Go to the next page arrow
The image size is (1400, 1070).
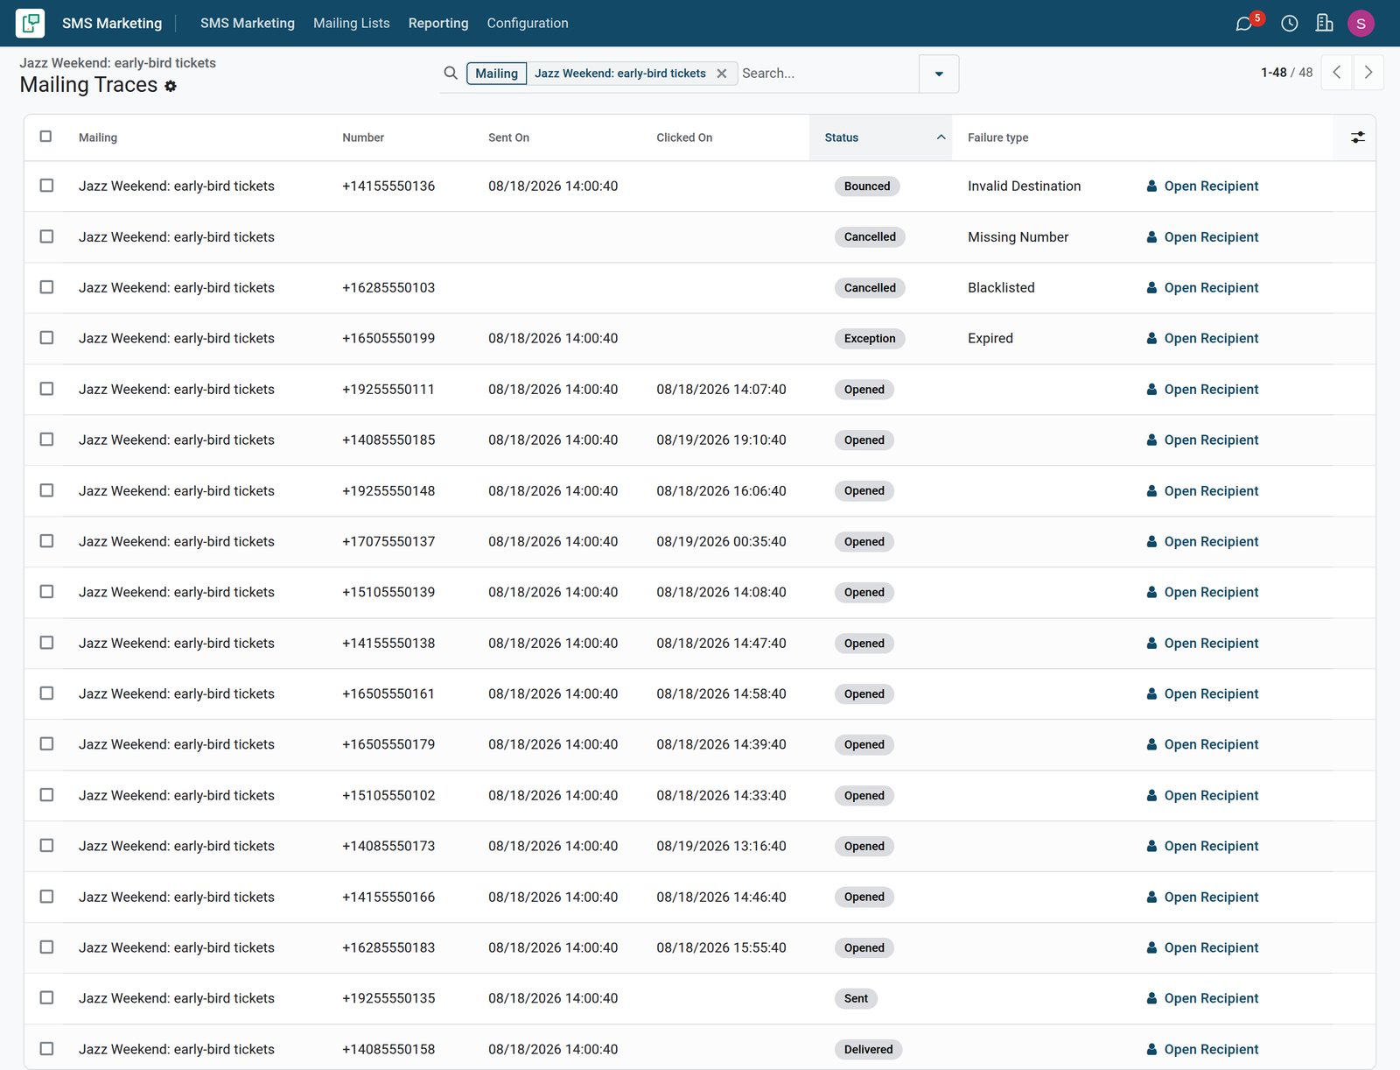(1368, 73)
